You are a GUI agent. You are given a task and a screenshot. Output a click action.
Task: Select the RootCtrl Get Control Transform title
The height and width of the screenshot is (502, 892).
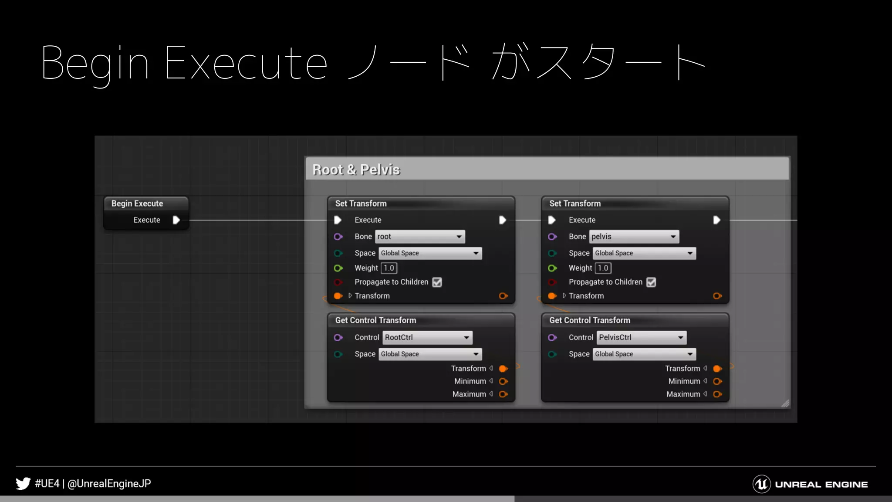tap(376, 320)
